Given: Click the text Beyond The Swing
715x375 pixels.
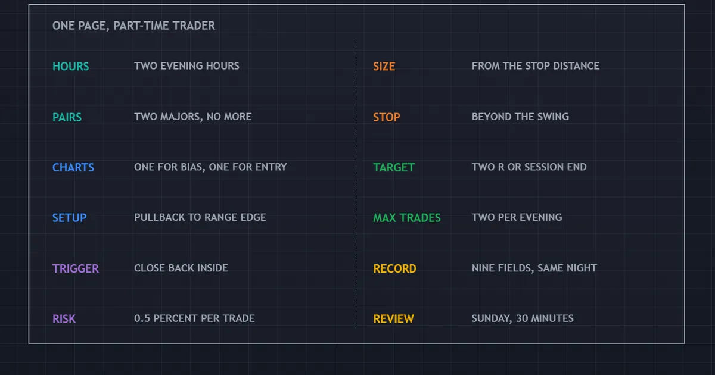Looking at the screenshot, I should coord(520,117).
